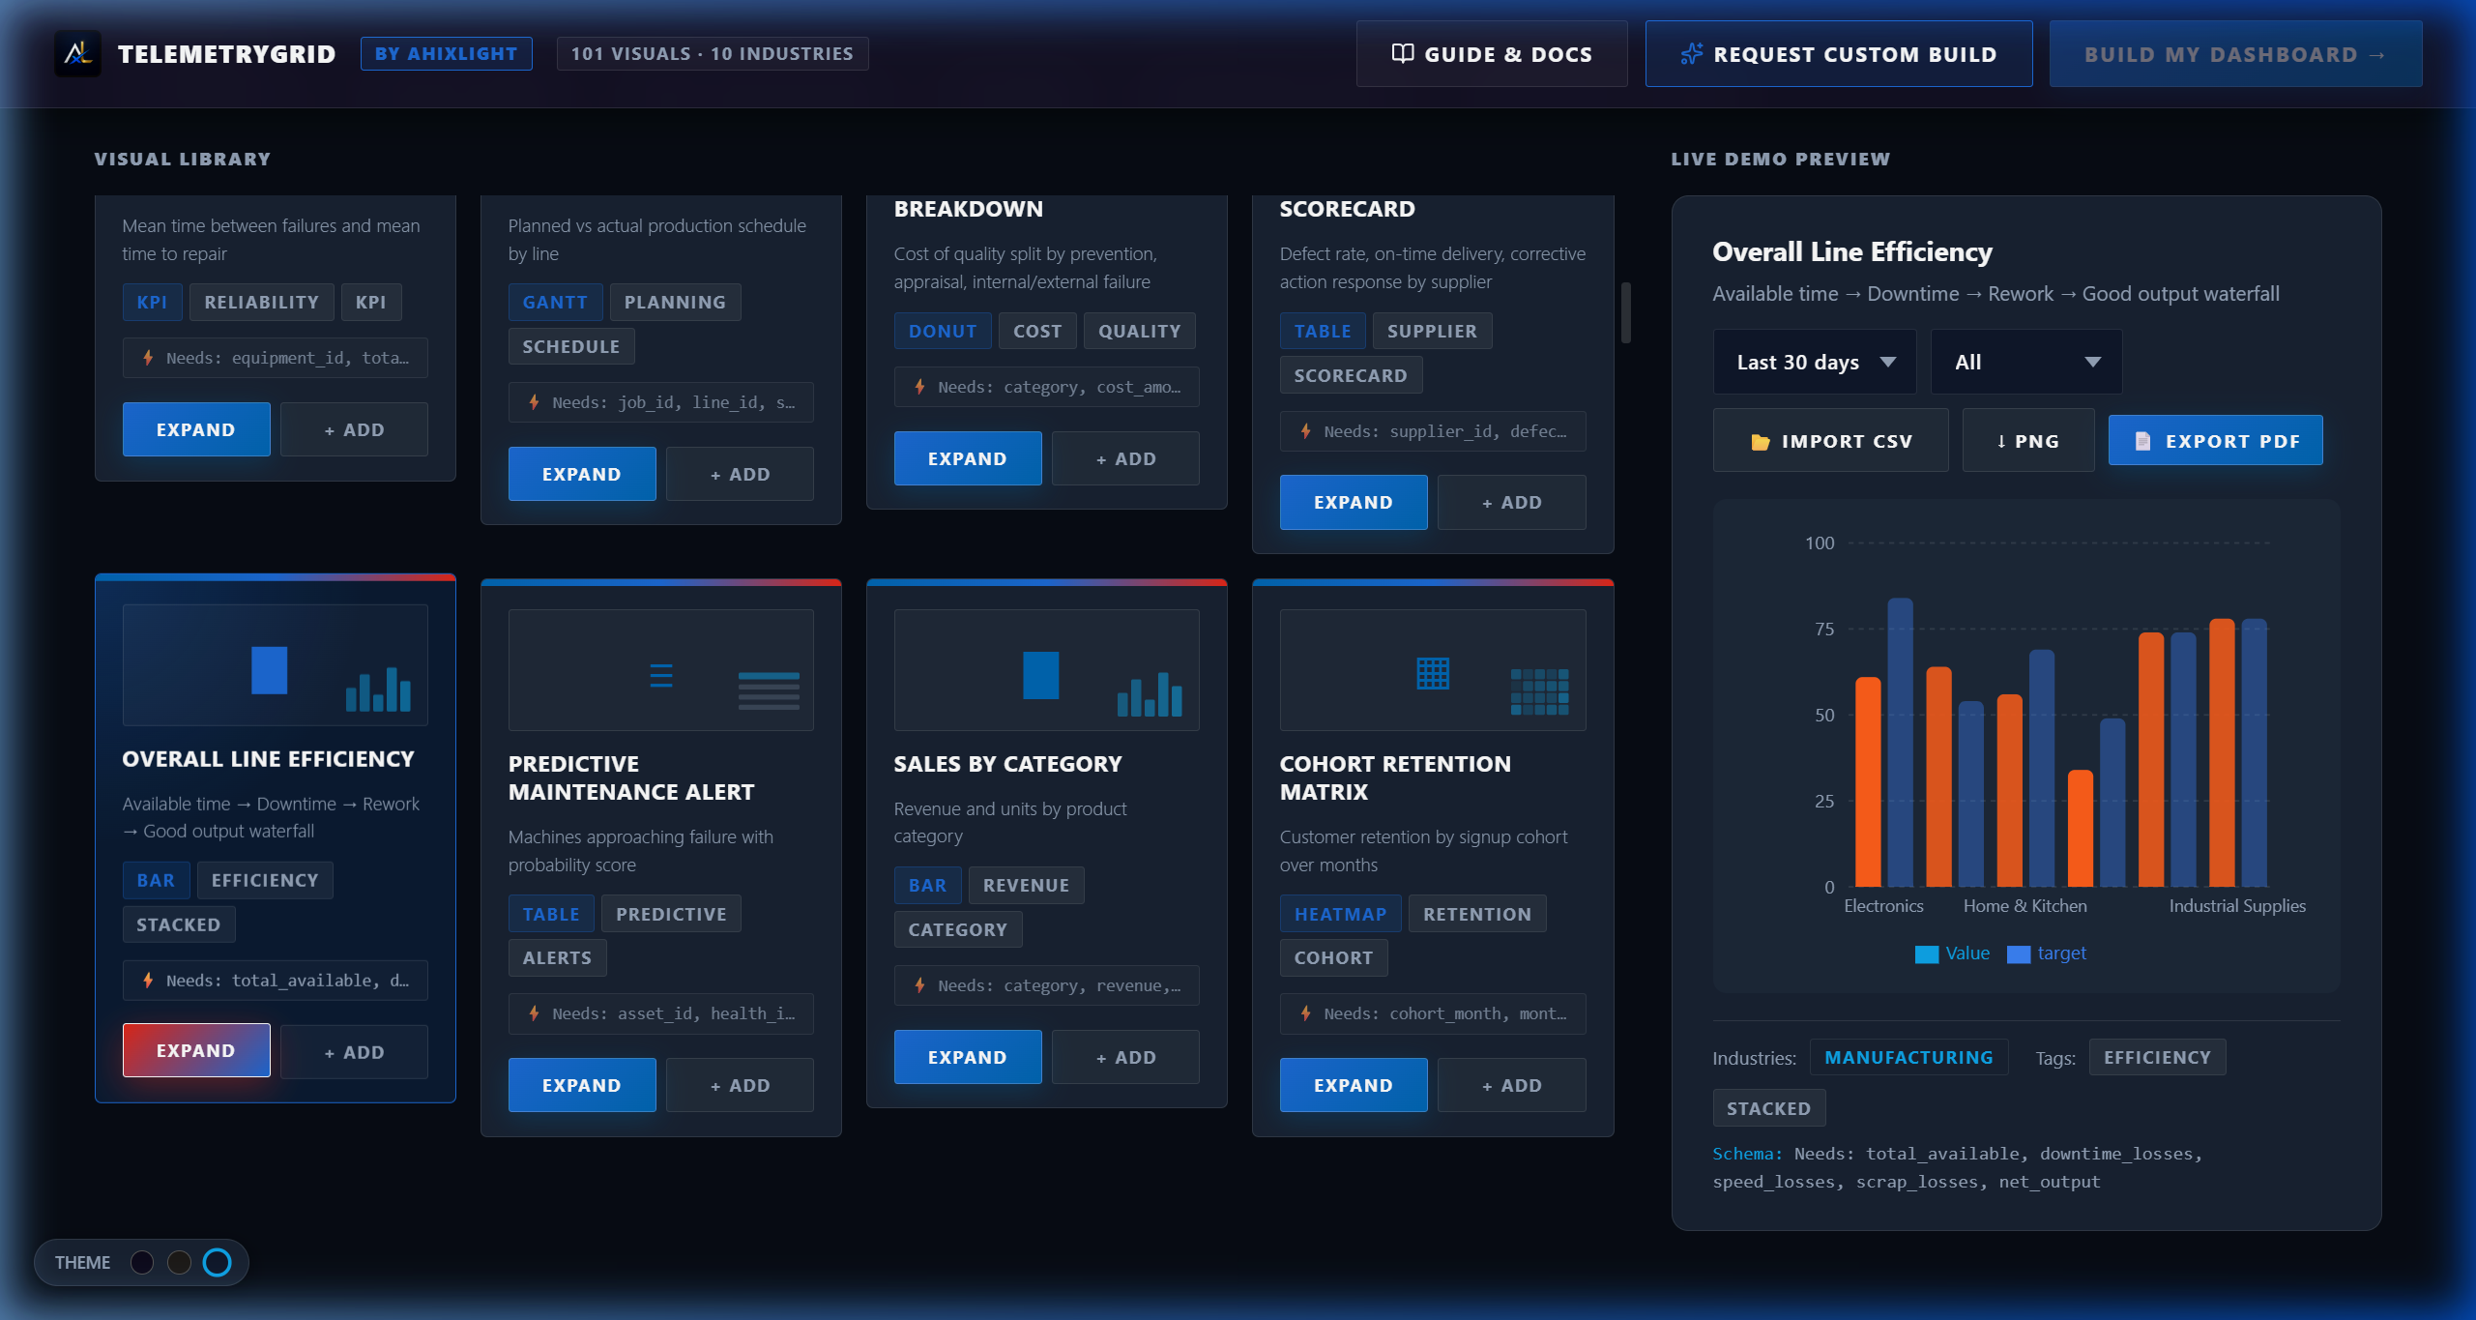Click Import CSV button
The image size is (2476, 1320).
[x=1830, y=441]
